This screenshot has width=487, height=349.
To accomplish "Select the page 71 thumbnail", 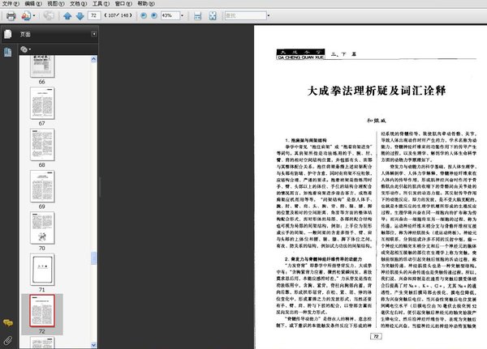I will [x=42, y=270].
